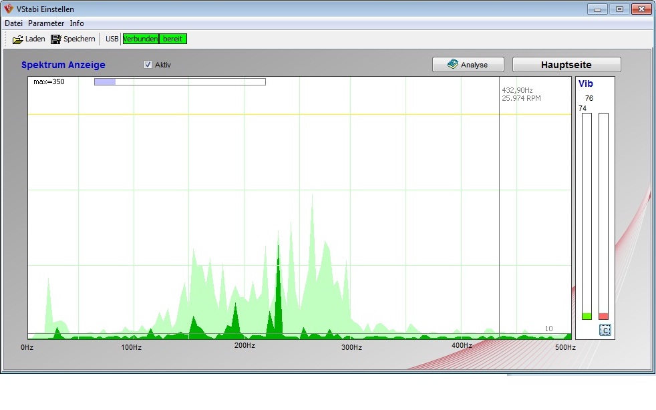Open Analyse via its book icon
Image resolution: width=656 pixels, height=410 pixels.
click(453, 65)
